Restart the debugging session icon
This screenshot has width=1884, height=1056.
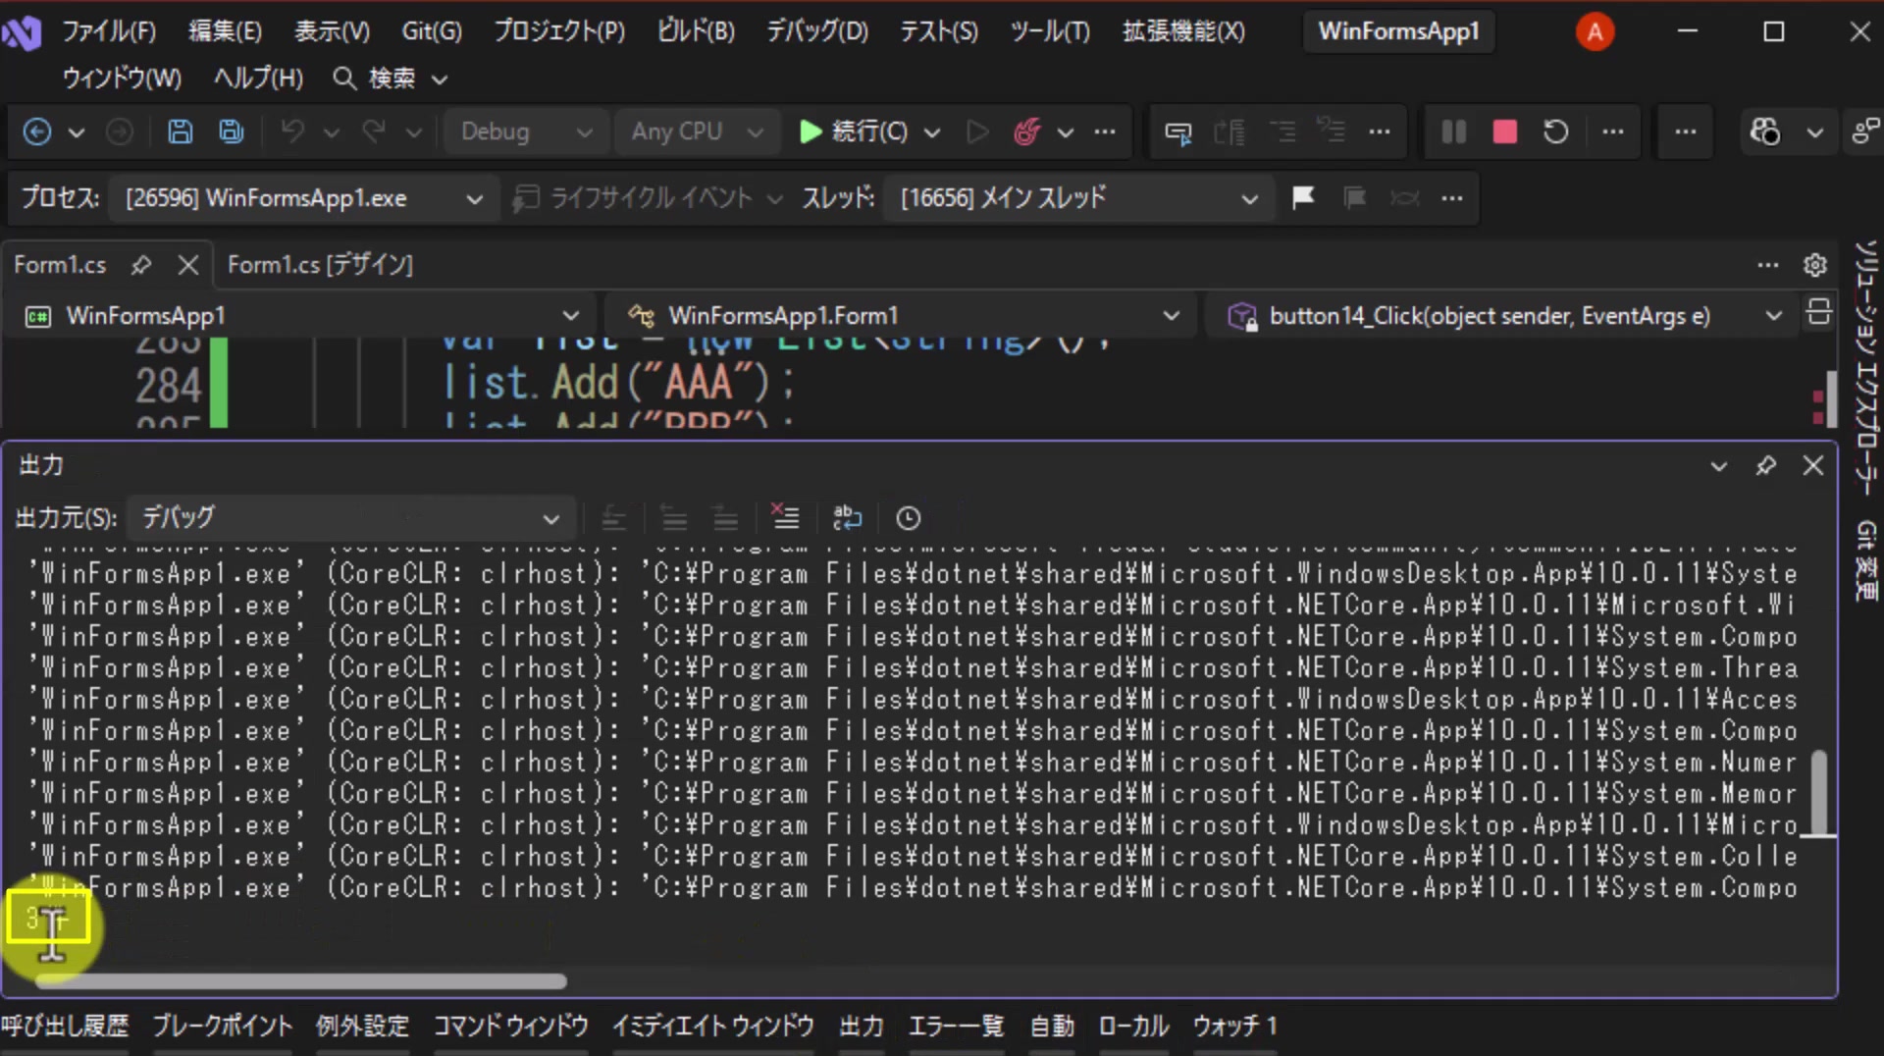click(x=1555, y=132)
